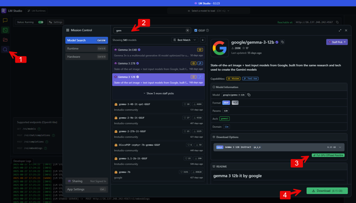
Task: Click the reachable address http://26.137.248.242:4567
Action: [x=314, y=22]
